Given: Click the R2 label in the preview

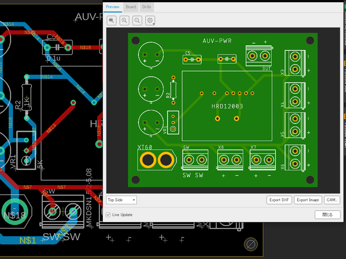Looking at the screenshot, I should (x=168, y=95).
